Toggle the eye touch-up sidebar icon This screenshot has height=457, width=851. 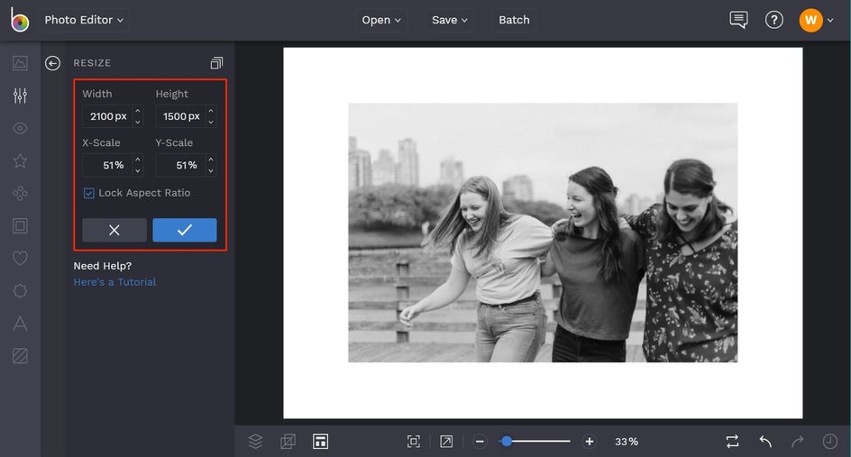[20, 128]
